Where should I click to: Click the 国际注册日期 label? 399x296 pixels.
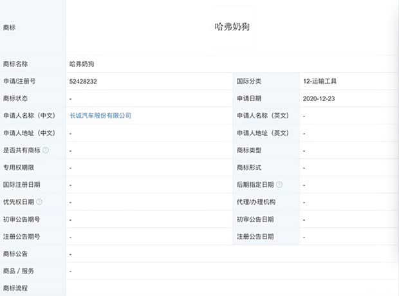click(22, 185)
